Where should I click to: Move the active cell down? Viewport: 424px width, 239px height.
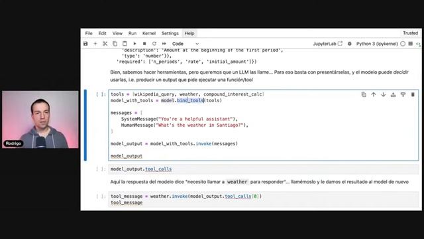tap(383, 94)
